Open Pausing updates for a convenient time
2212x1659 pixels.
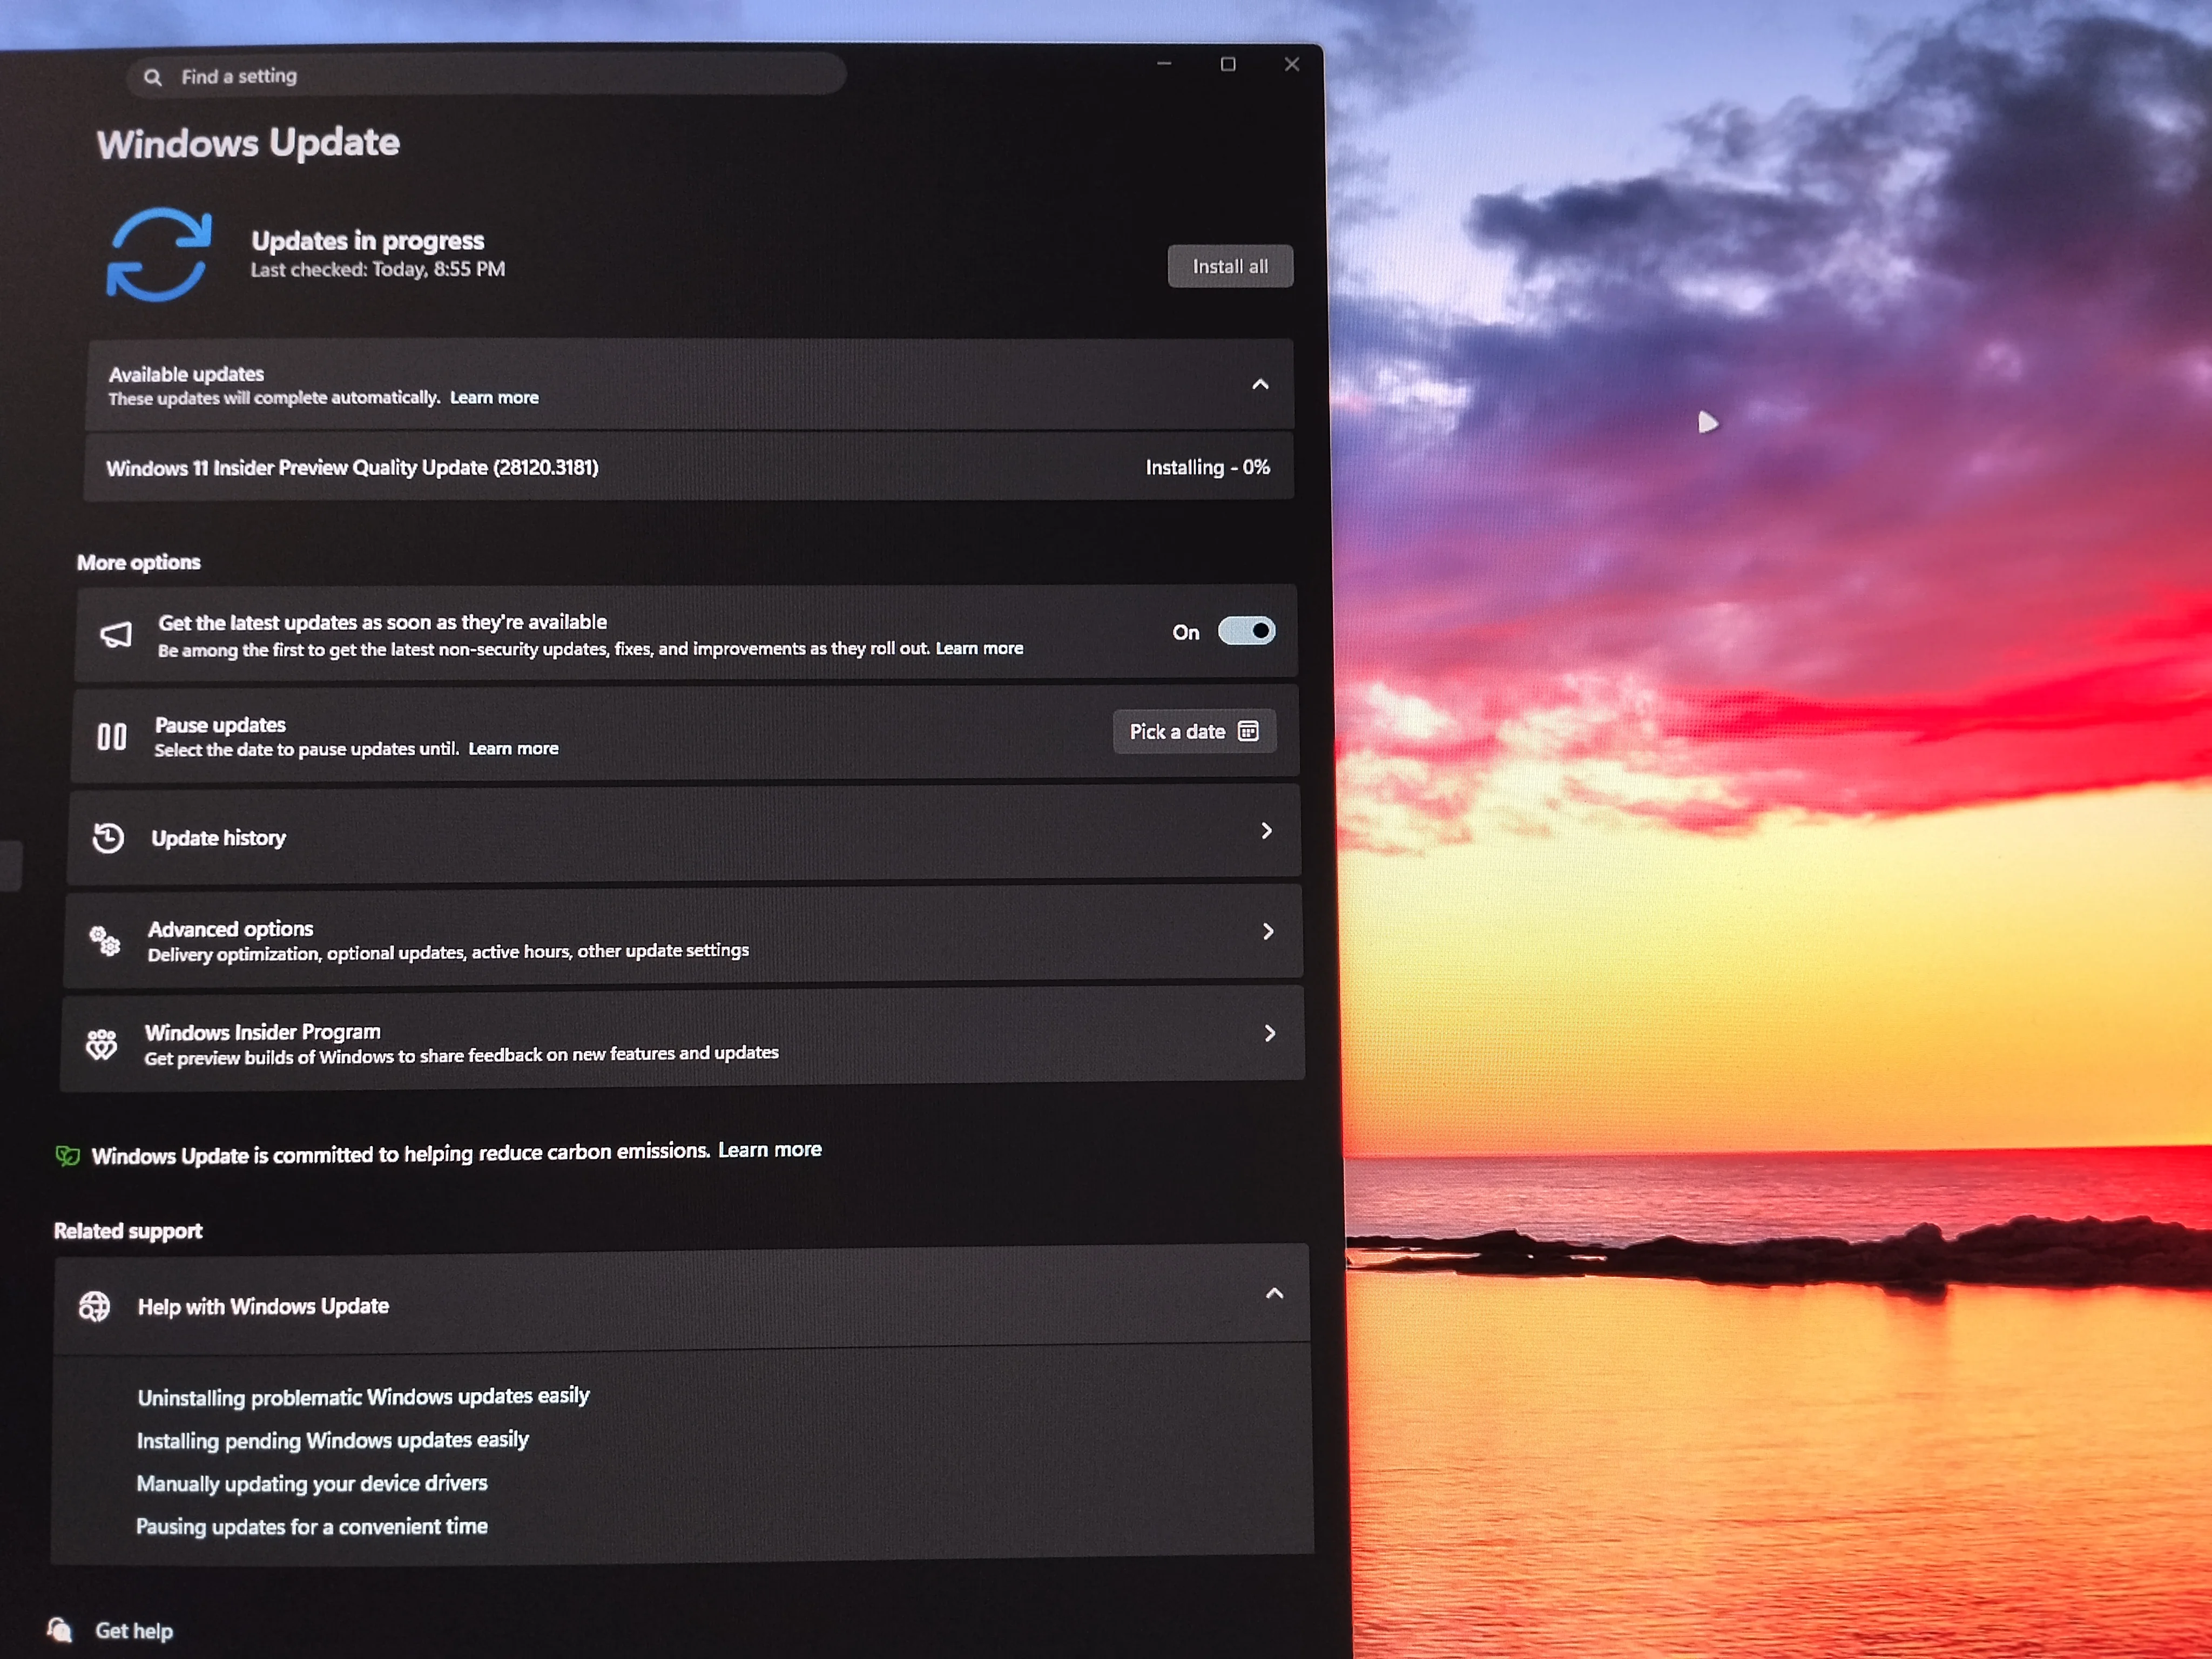click(312, 1526)
